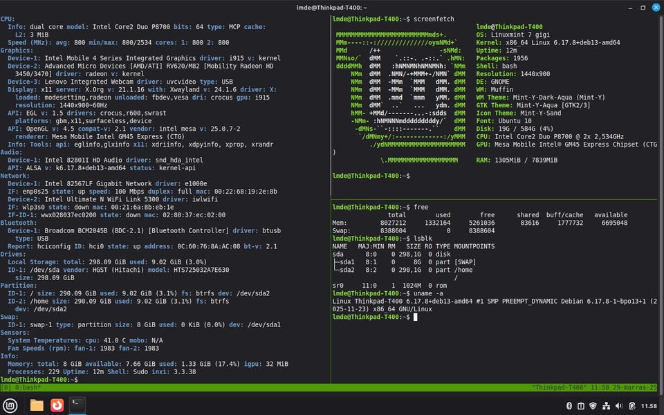Click the 'Disk: 19G / 584G (4%)' line
The height and width of the screenshot is (415, 664).
(515, 129)
